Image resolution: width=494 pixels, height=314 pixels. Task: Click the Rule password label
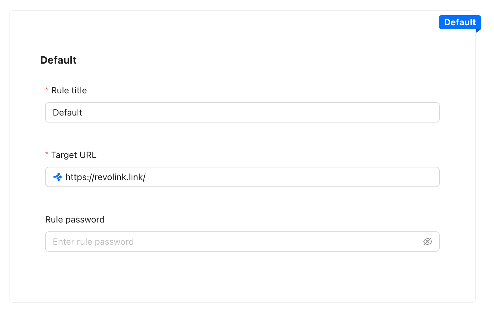(75, 220)
